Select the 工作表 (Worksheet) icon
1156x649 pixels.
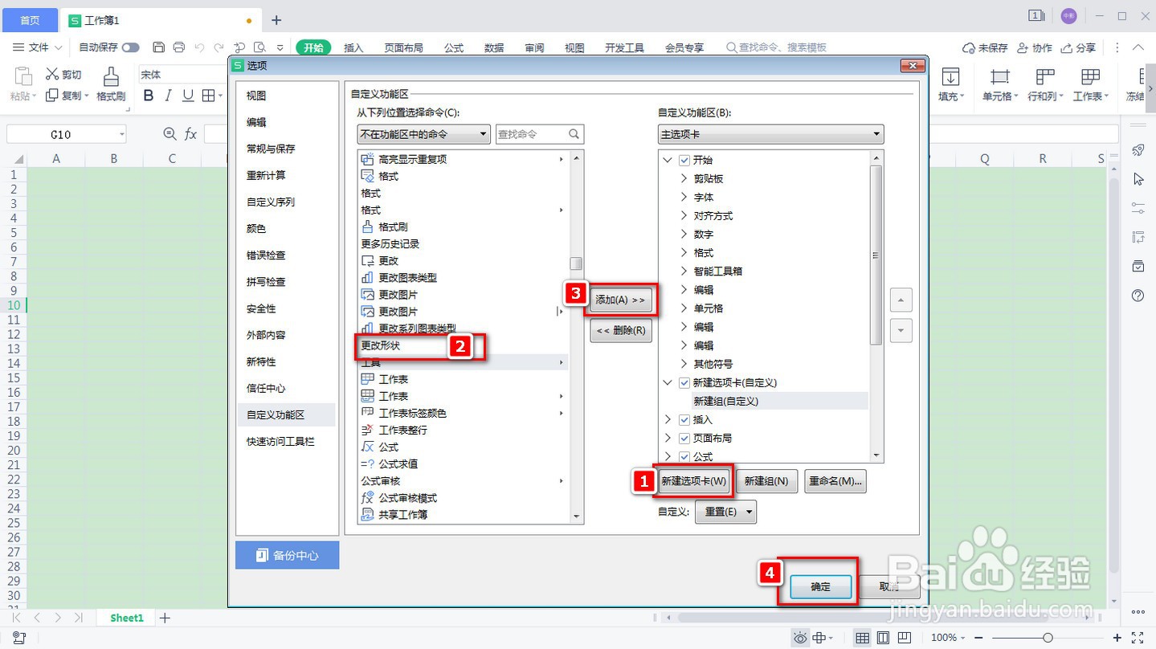pos(1090,83)
